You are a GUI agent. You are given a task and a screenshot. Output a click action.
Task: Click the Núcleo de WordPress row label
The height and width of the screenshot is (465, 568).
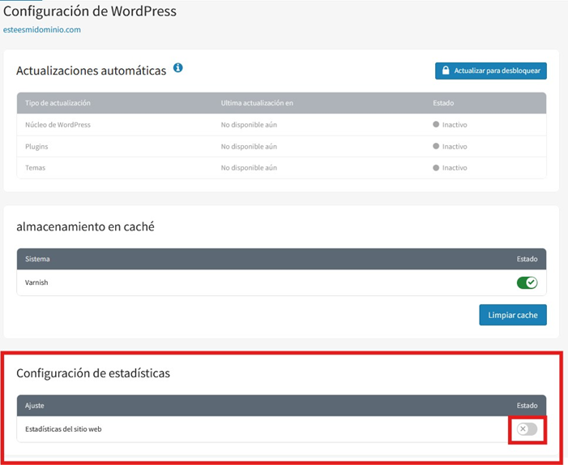[58, 125]
